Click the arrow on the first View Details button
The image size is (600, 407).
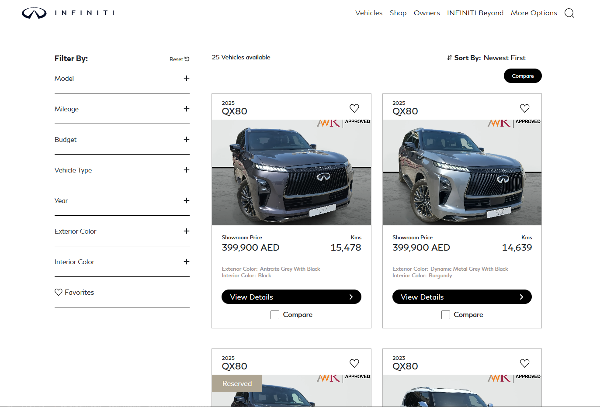click(x=351, y=297)
